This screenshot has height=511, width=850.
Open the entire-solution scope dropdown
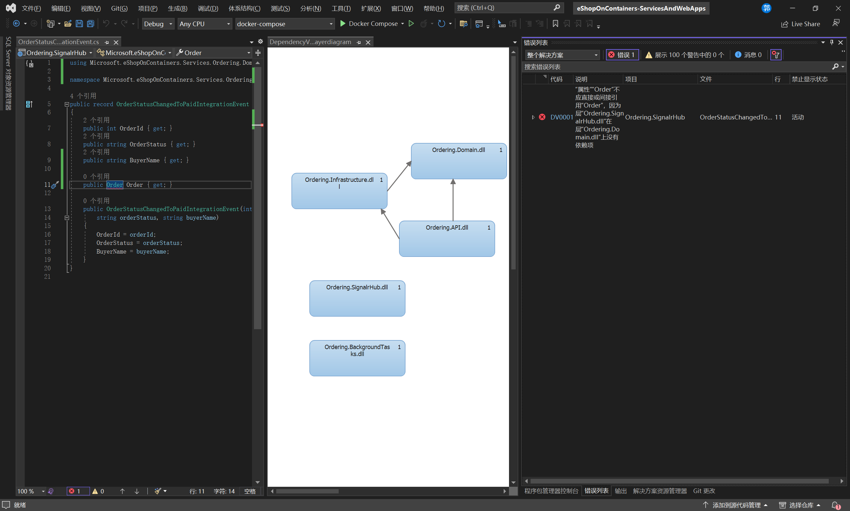click(x=562, y=55)
